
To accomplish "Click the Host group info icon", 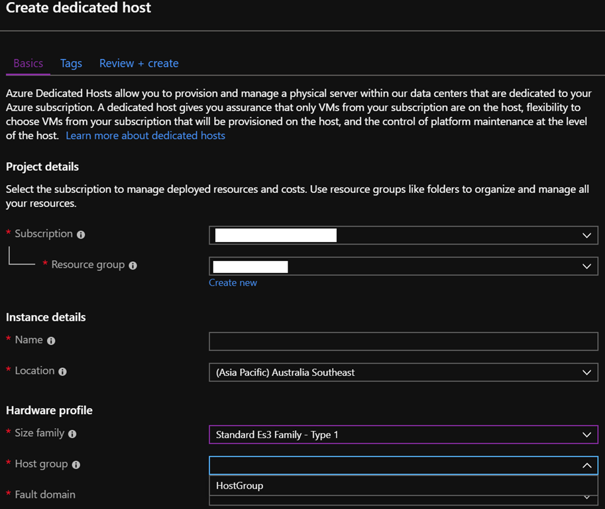I will [x=76, y=464].
